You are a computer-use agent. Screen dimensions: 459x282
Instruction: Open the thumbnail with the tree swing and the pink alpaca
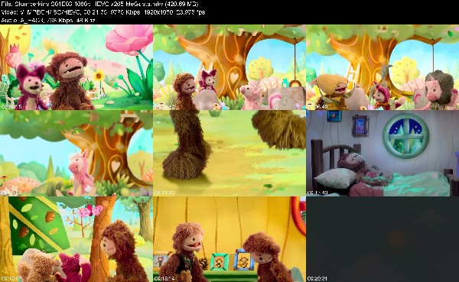click(229, 67)
